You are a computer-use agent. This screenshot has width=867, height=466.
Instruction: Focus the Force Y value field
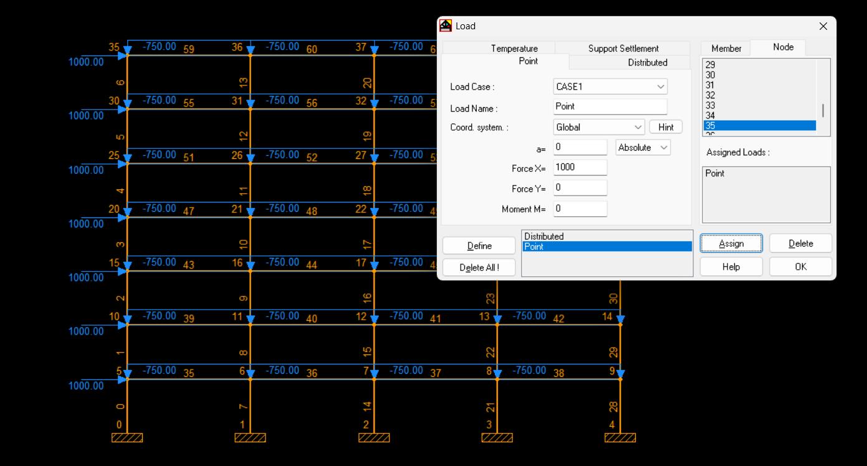tap(580, 188)
